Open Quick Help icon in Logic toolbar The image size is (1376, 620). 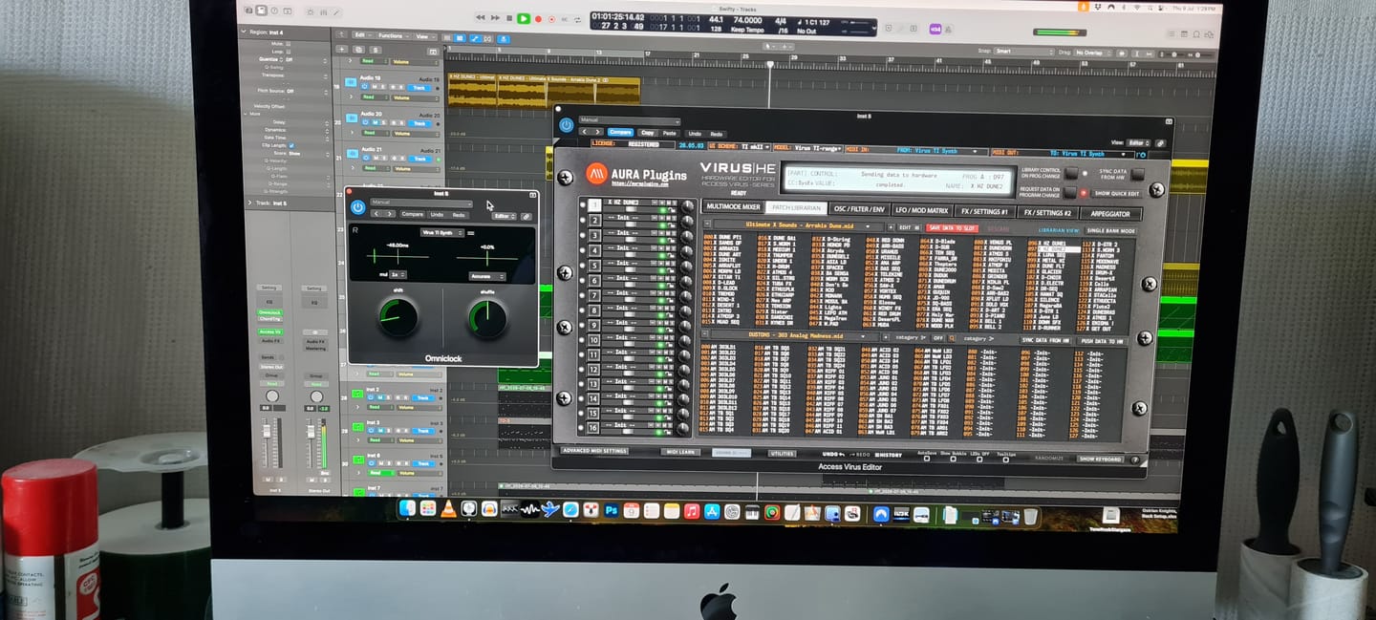pos(274,11)
